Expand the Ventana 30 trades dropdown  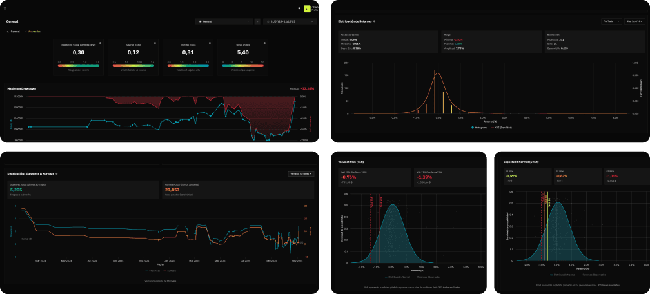301,173
